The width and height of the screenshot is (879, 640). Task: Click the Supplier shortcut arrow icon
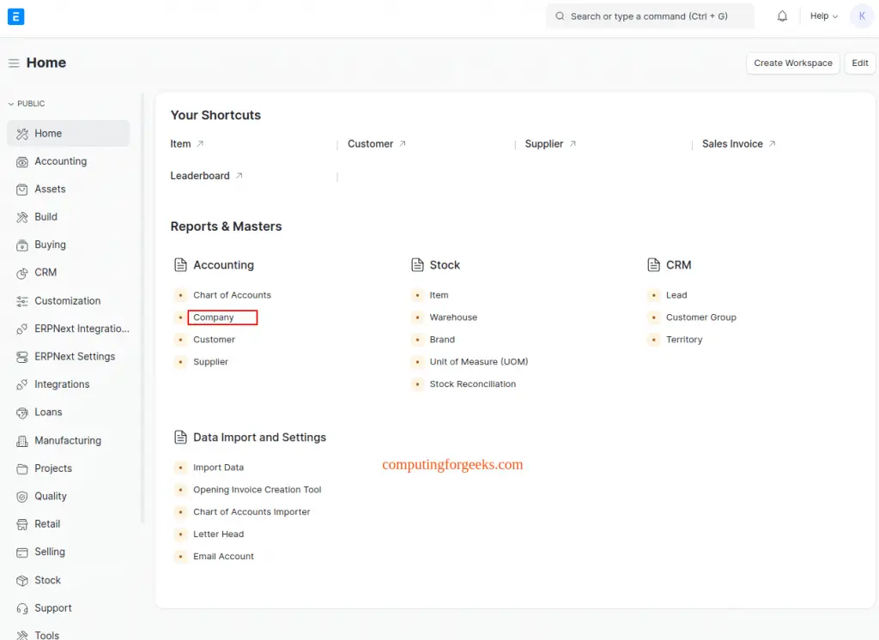(x=573, y=144)
